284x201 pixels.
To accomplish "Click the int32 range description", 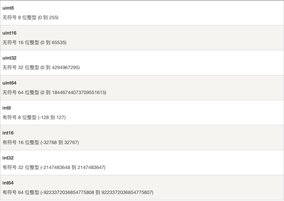I will 54,167.
